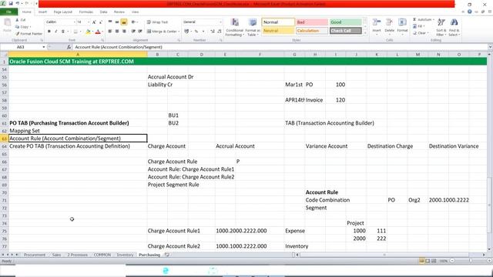Click Merge & Center button
Image resolution: width=493 pixels, height=277 pixels.
(162, 32)
